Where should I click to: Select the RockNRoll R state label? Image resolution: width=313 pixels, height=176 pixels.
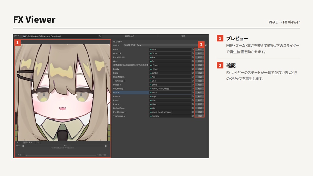[x=119, y=57]
